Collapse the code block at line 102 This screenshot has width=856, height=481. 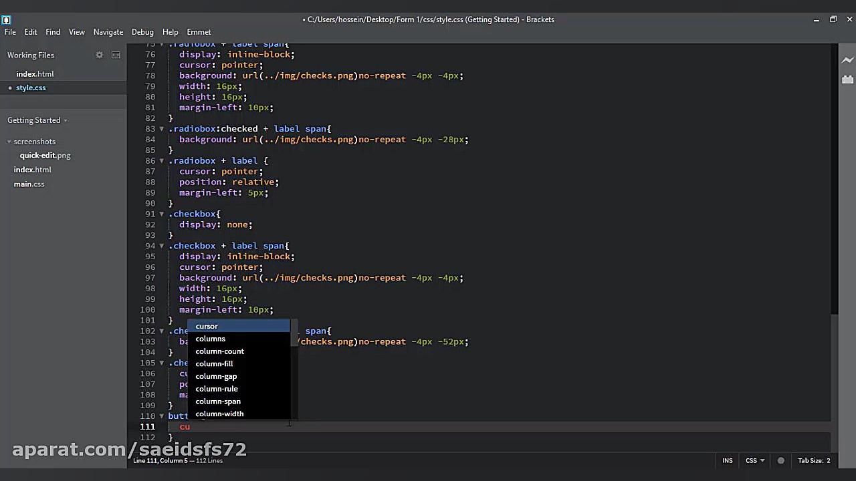click(161, 331)
